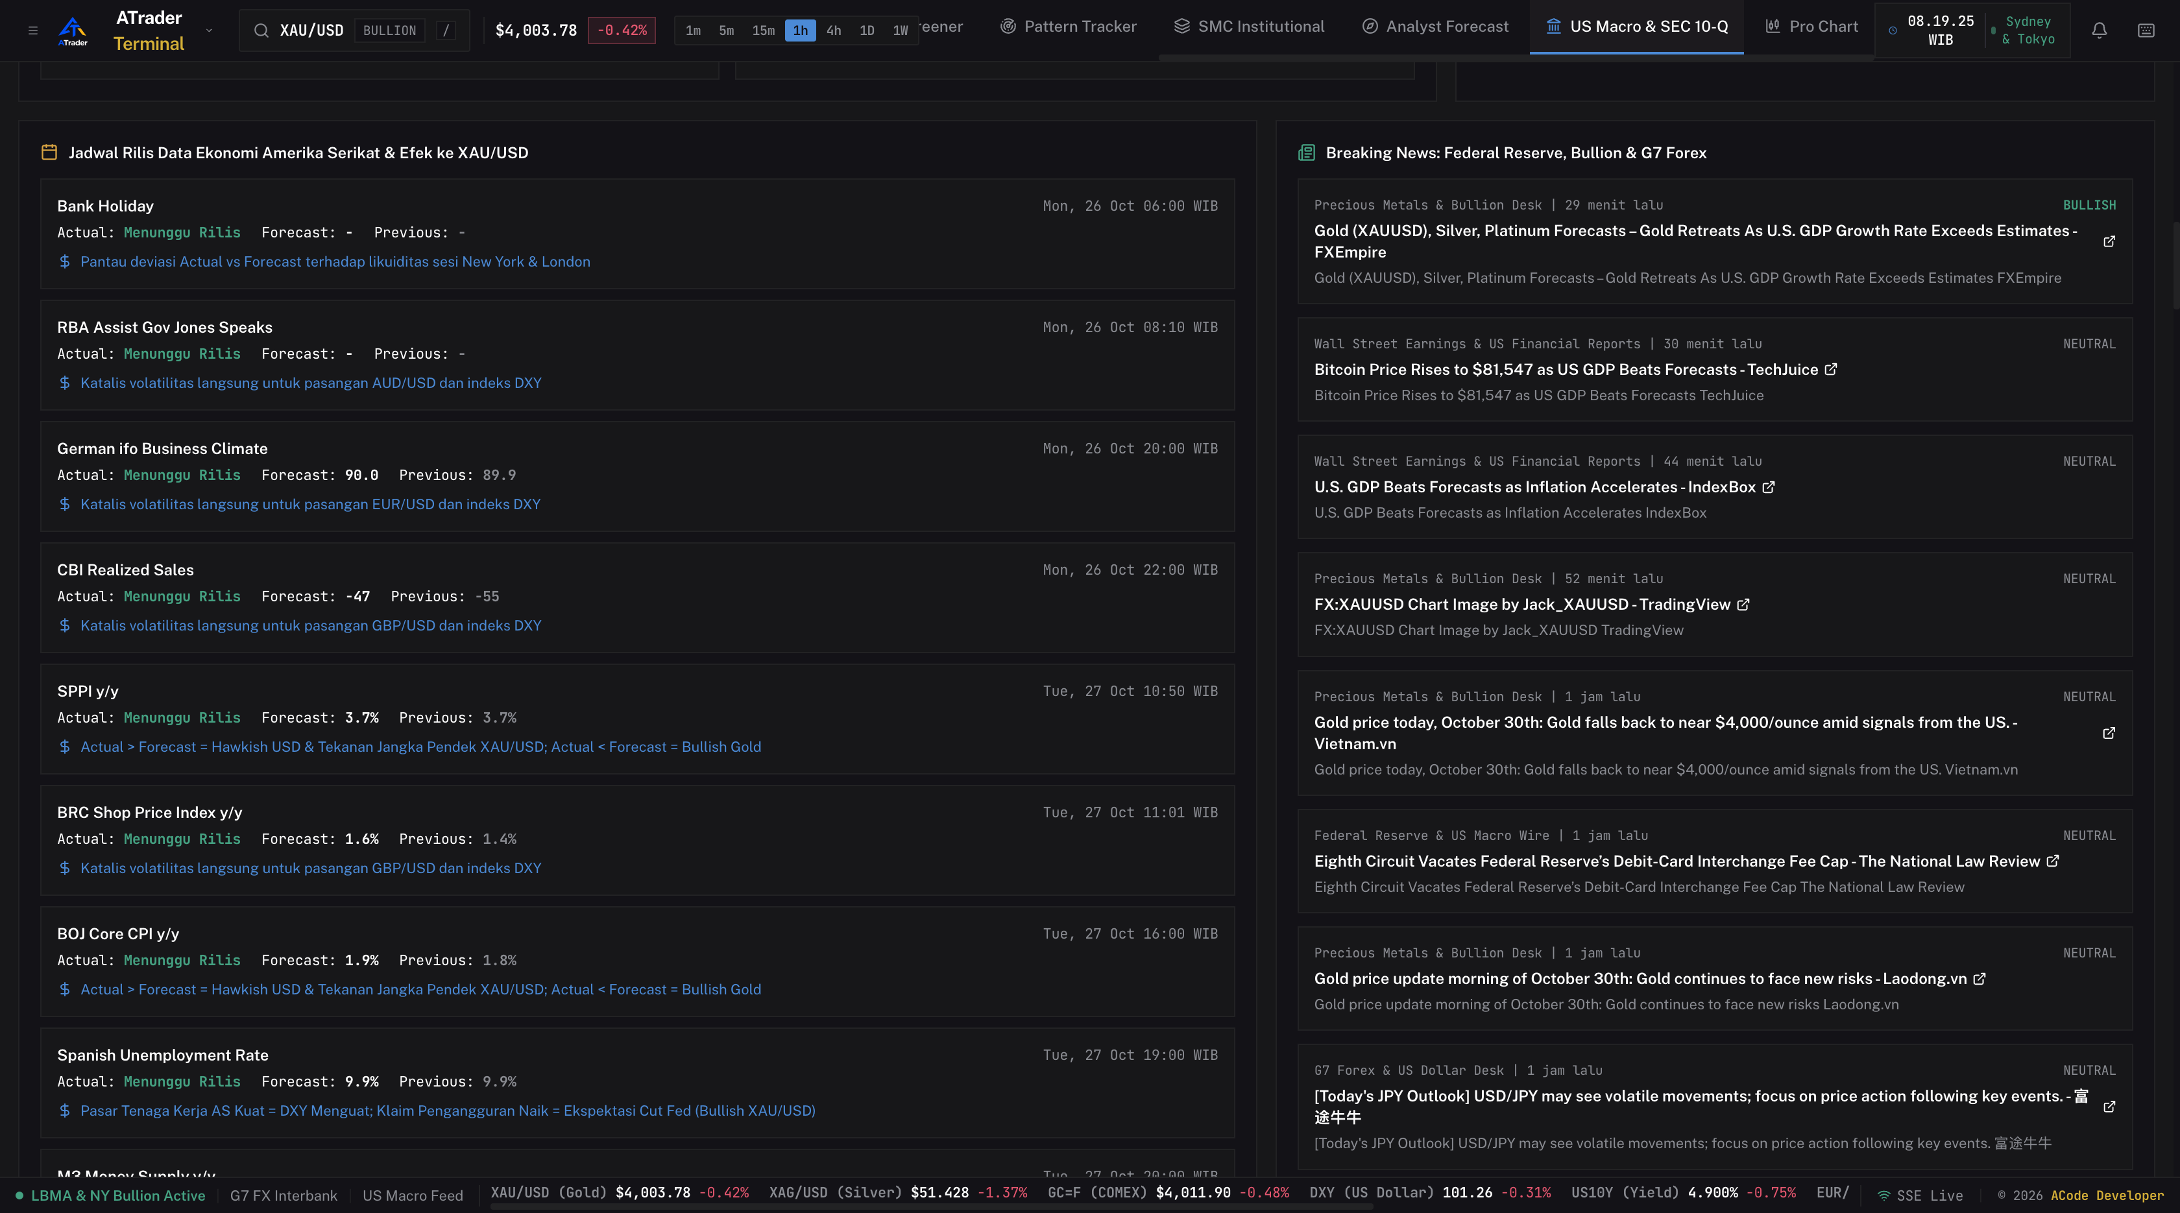Click G7 FX Interbank status entry
The image size is (2180, 1213).
(284, 1196)
